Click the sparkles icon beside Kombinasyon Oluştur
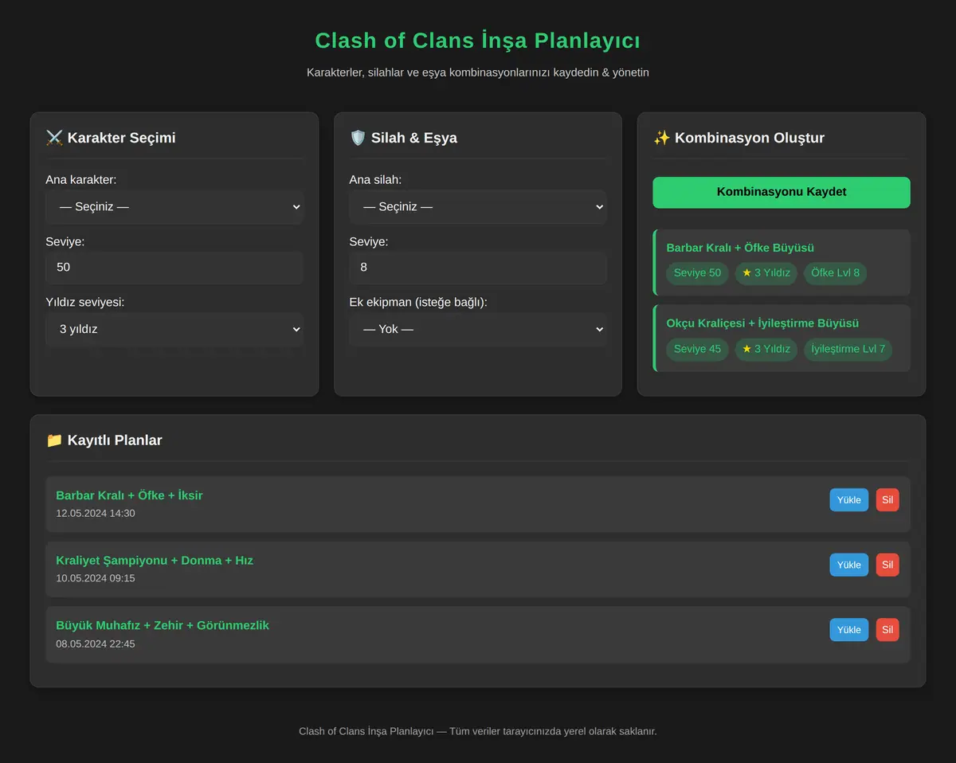The width and height of the screenshot is (956, 763). click(661, 138)
